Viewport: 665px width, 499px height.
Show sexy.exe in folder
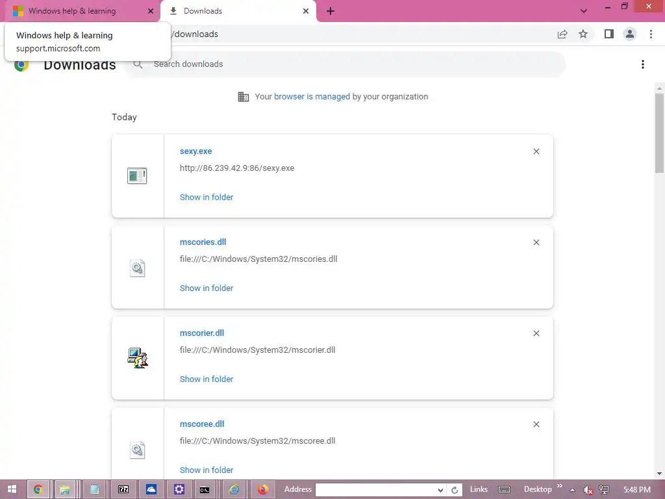[x=206, y=197]
